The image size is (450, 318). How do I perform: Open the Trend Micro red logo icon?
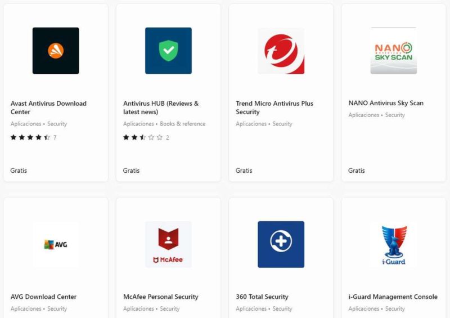click(x=281, y=51)
